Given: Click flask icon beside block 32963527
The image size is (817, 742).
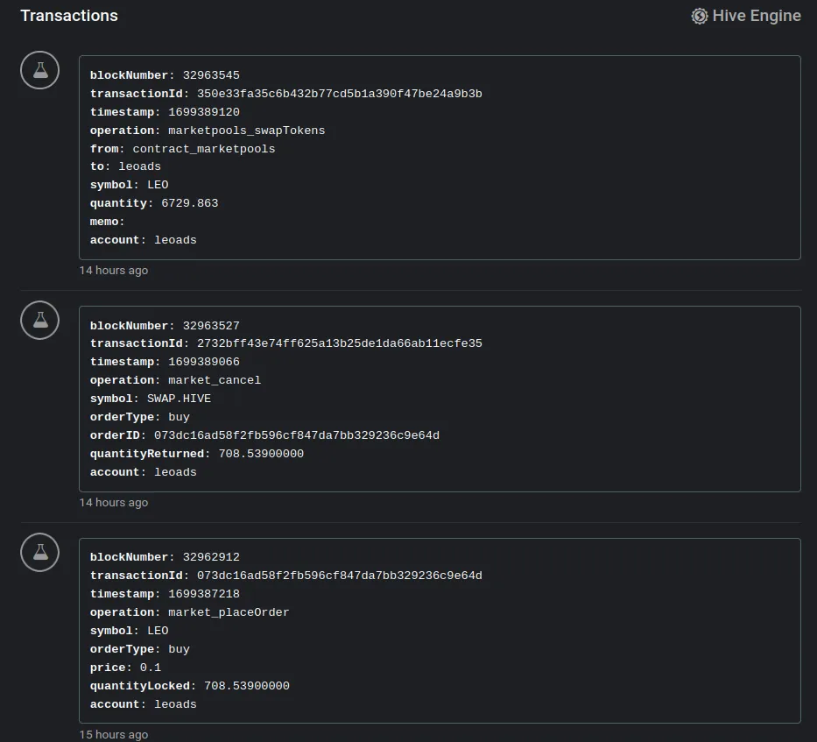Looking at the screenshot, I should (40, 320).
